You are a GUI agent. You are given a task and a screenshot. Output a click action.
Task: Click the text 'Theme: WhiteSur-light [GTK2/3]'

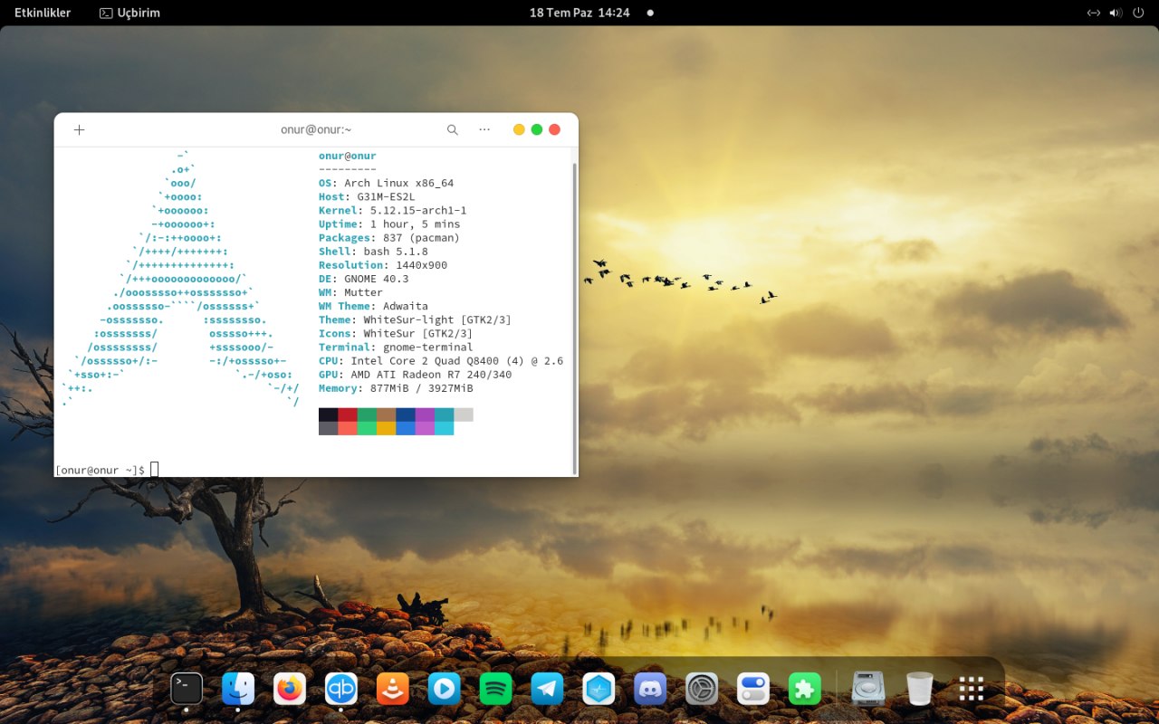click(x=415, y=319)
